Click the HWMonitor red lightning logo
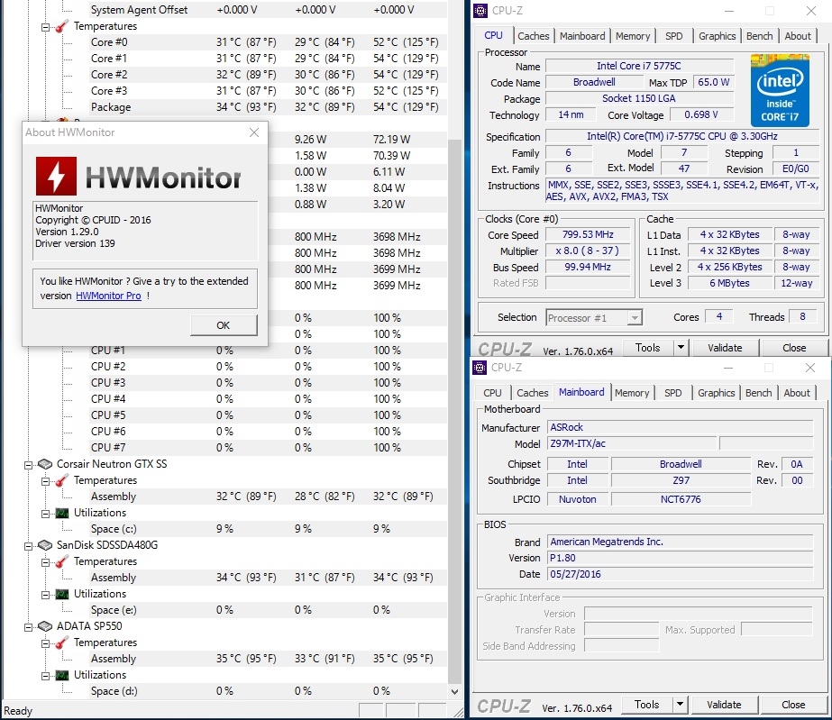 pos(56,176)
